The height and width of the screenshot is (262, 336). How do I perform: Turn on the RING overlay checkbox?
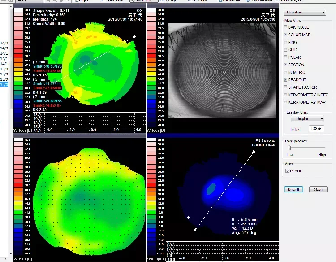[x=286, y=42]
